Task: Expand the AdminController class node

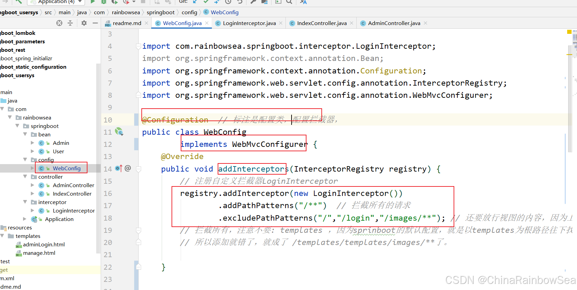Action: 33,185
